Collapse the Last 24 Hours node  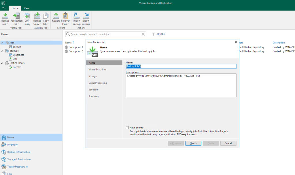click(2, 63)
